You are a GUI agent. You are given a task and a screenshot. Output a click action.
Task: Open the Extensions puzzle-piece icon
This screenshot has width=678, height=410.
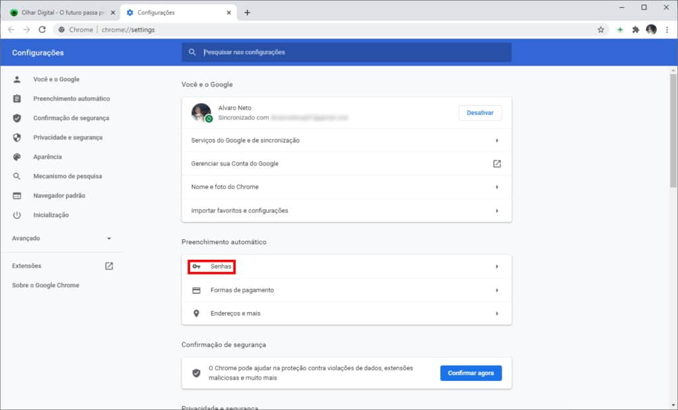click(635, 30)
